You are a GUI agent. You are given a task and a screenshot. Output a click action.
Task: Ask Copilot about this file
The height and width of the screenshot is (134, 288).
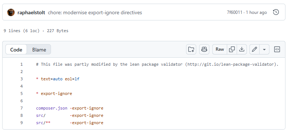[204, 49]
